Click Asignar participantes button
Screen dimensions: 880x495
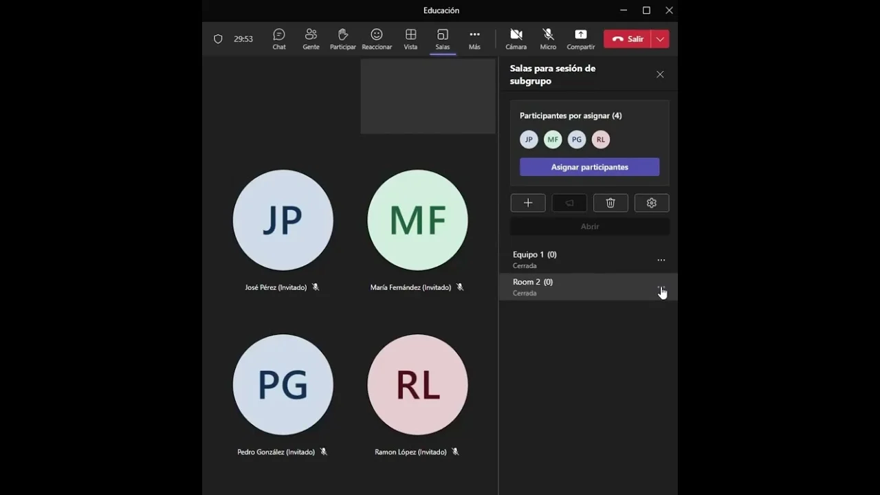(x=589, y=167)
